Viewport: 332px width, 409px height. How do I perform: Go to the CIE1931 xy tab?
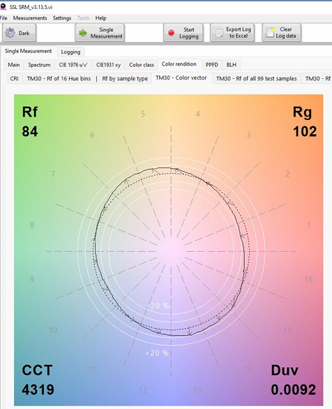(108, 65)
